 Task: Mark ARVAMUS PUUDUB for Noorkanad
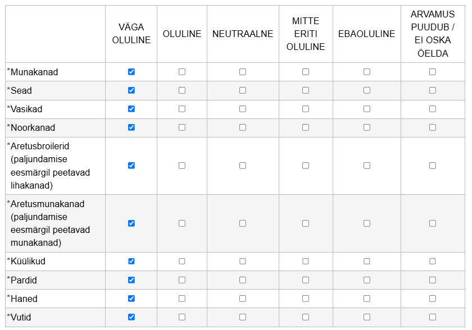pos(433,127)
